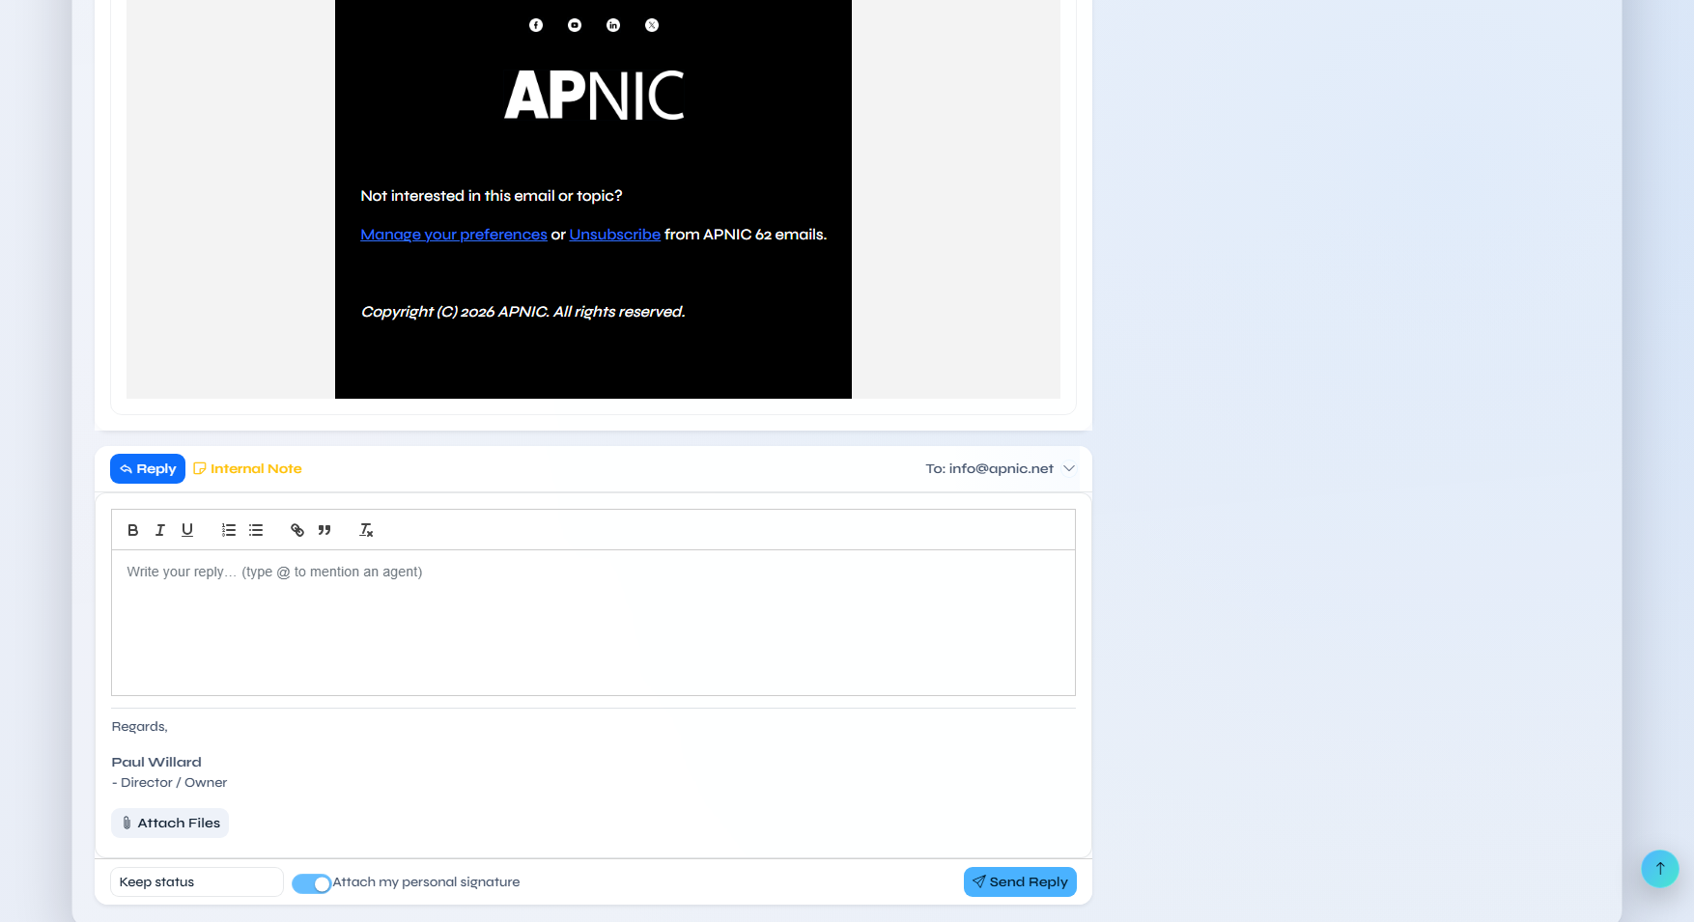Open the Keep status dropdown

point(196,882)
